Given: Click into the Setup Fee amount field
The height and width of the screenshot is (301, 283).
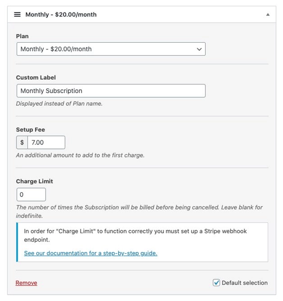Looking at the screenshot, I should [46, 143].
